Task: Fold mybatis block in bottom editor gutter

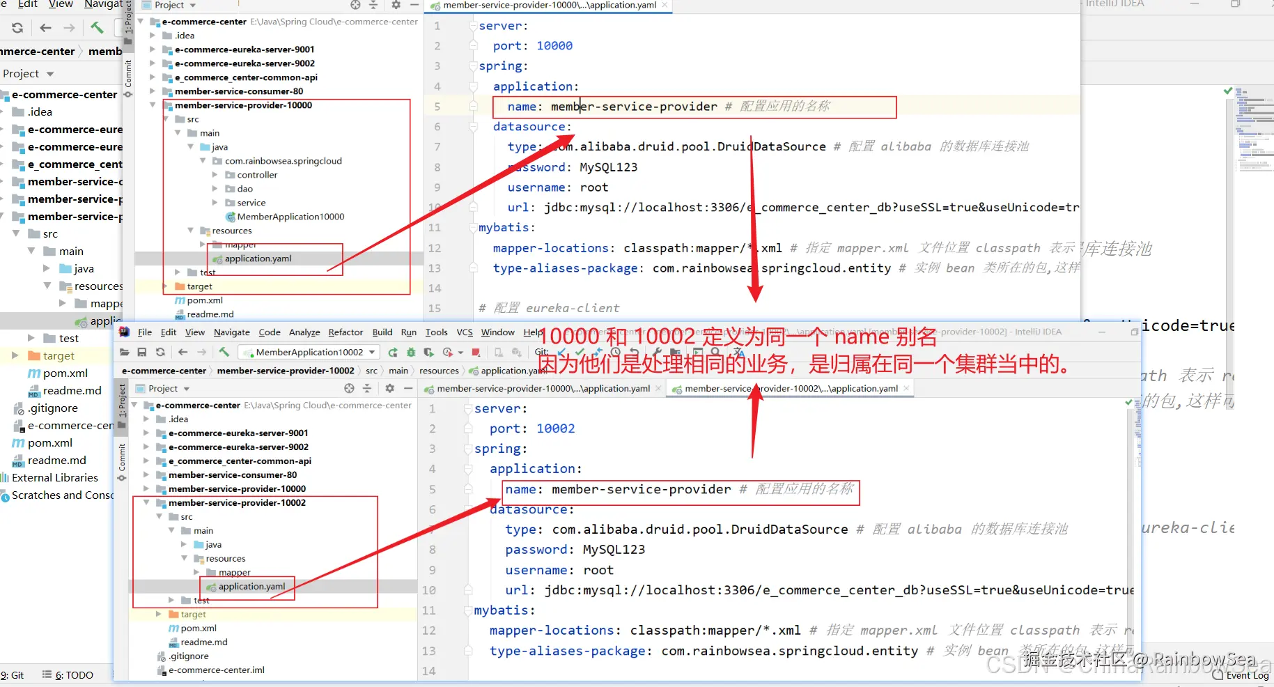Action: click(x=468, y=610)
